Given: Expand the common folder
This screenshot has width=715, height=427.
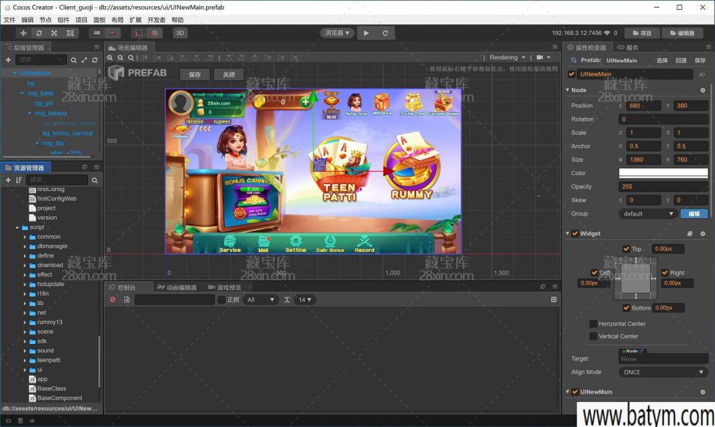Looking at the screenshot, I should tap(24, 237).
